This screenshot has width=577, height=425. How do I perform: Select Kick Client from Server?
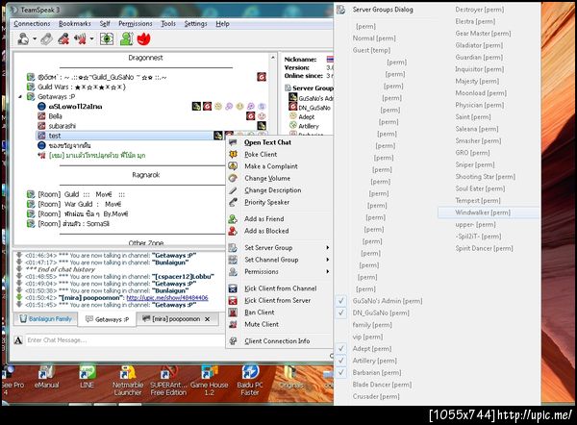[279, 300]
